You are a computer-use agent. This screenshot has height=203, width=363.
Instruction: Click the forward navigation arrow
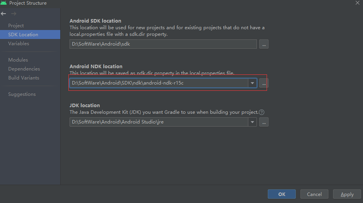(x=14, y=14)
